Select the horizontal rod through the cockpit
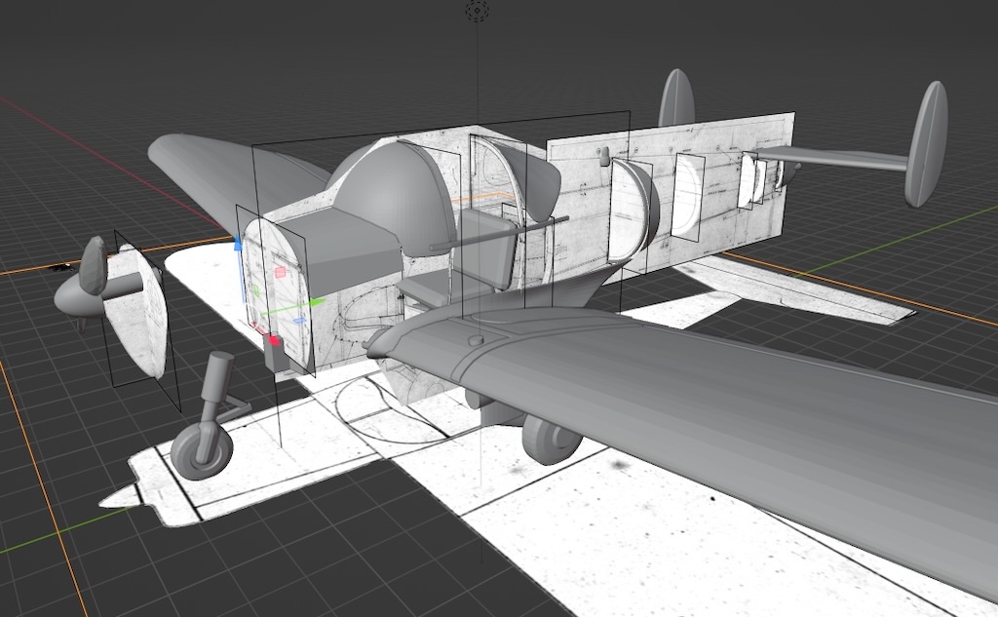998x617 pixels. [x=499, y=233]
